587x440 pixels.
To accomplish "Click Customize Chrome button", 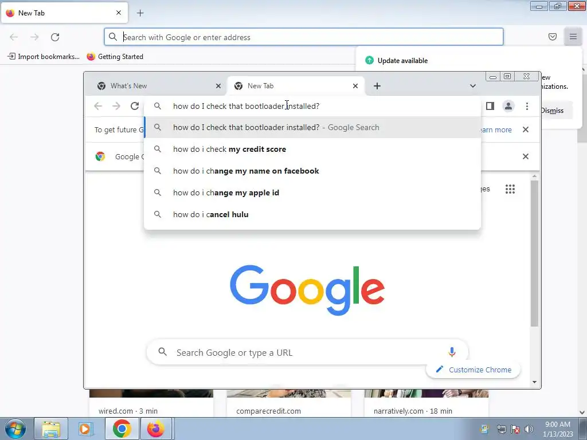I will tap(473, 370).
